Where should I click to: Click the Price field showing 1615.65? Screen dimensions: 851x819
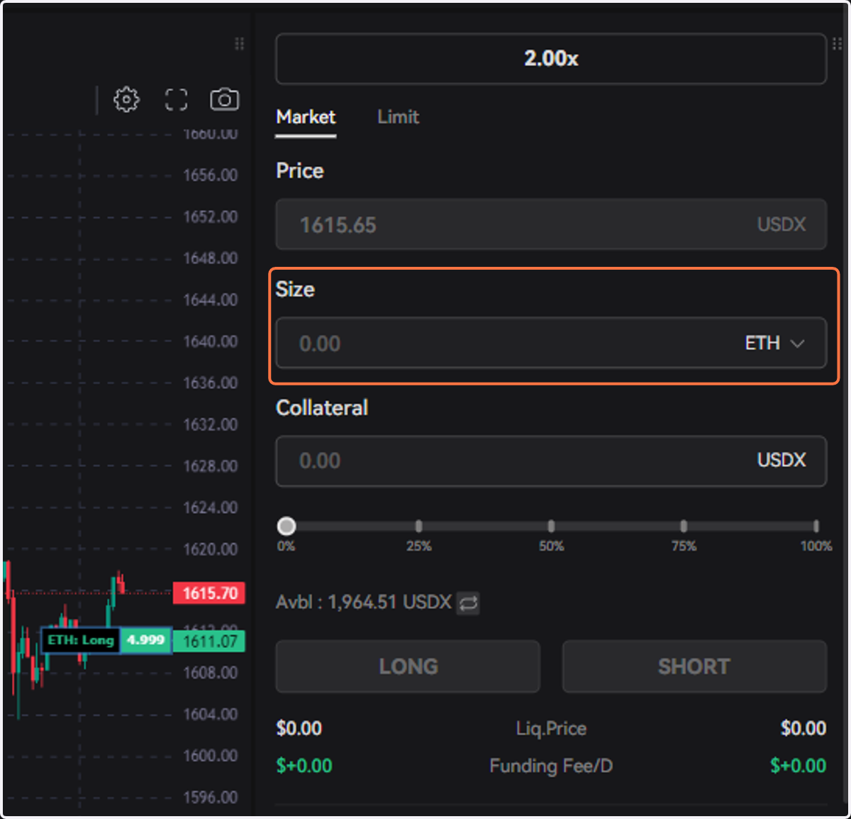[x=551, y=224]
